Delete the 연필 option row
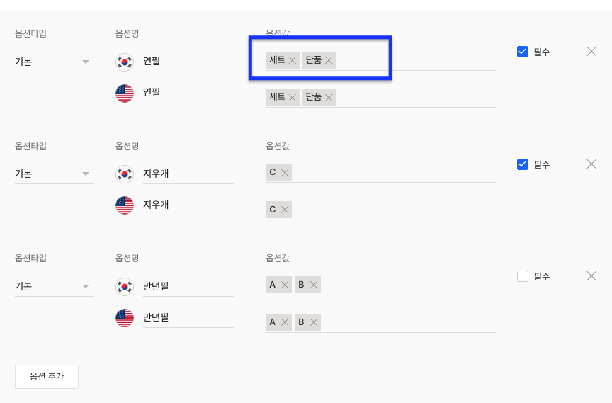This screenshot has height=403, width=612. 591,51
